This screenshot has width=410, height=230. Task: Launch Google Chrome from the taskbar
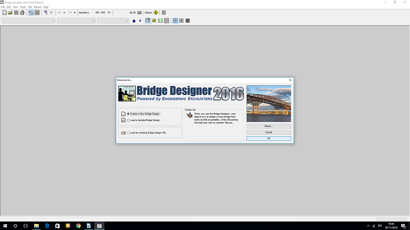[78, 226]
